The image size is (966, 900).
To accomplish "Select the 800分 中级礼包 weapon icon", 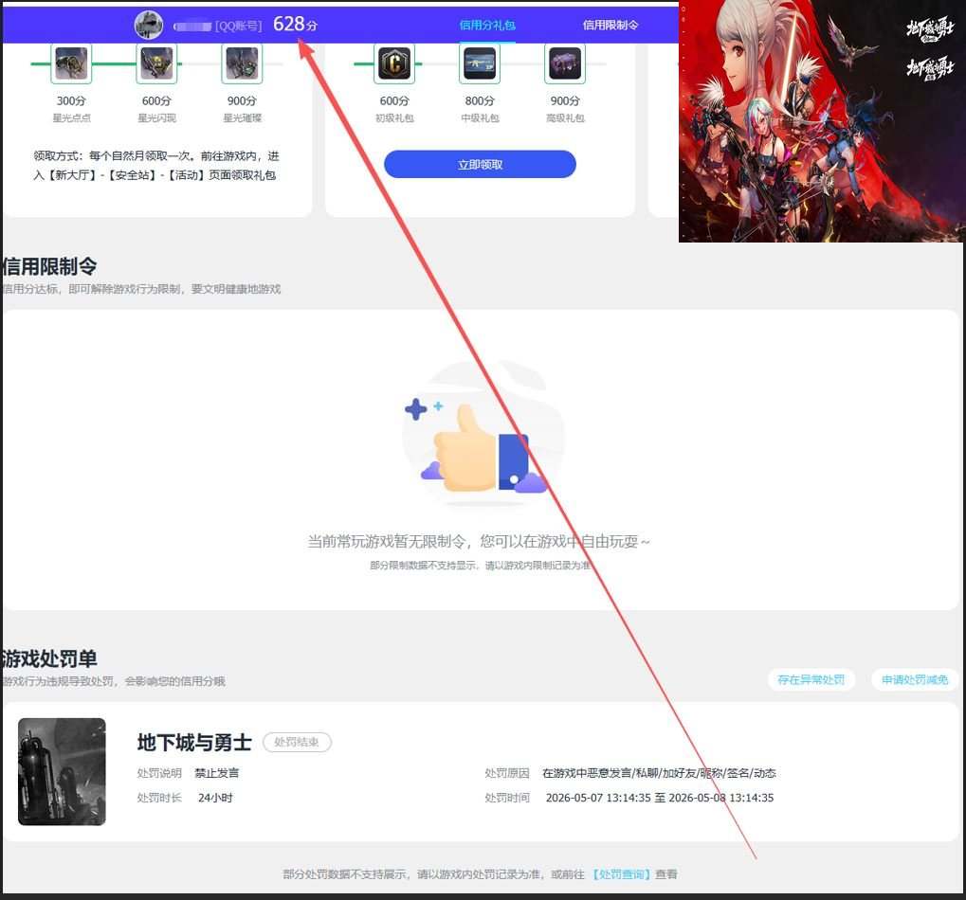I will tap(480, 63).
